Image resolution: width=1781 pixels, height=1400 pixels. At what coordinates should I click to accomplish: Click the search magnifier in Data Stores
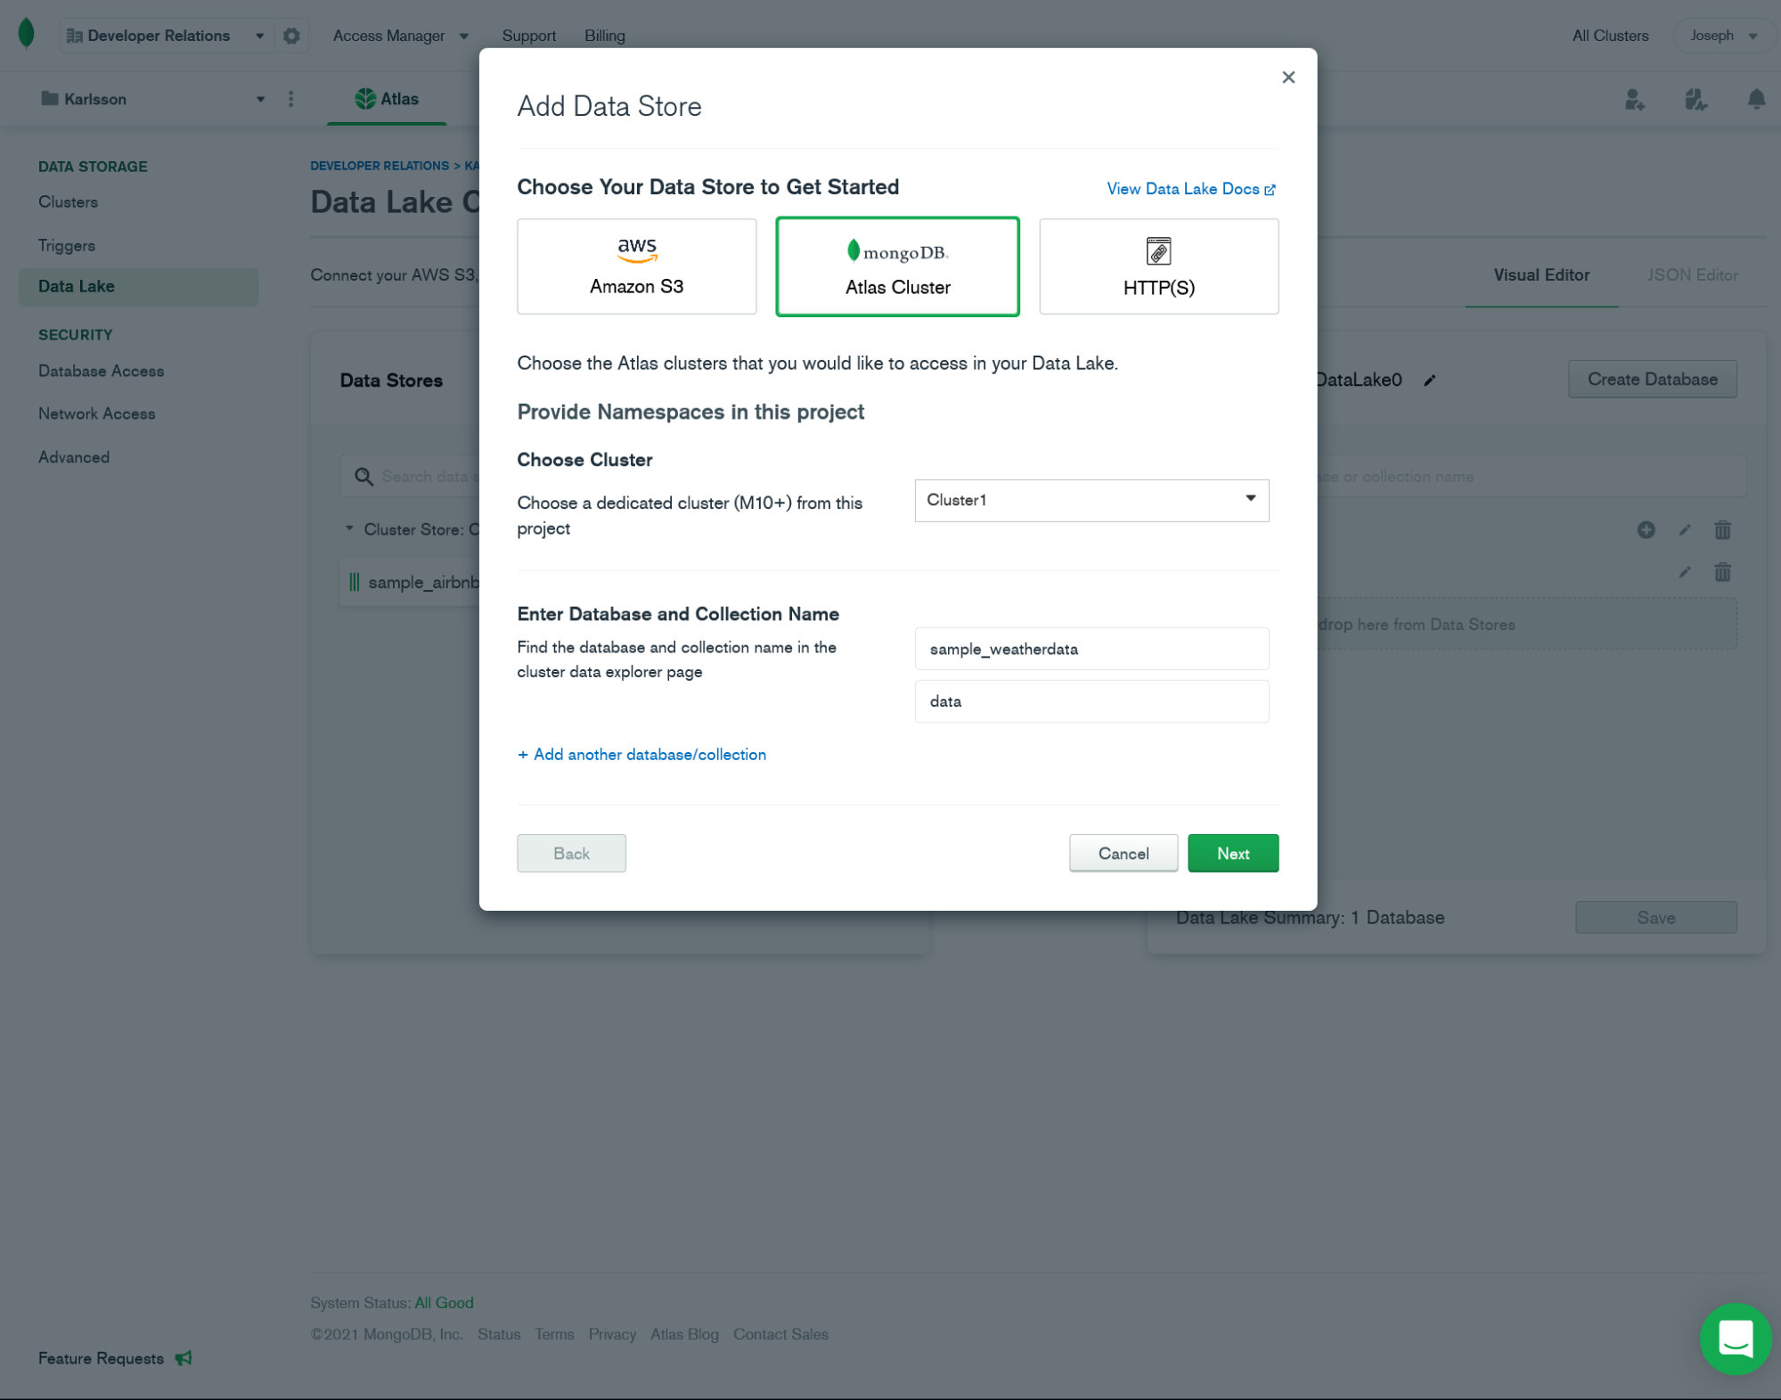point(364,477)
